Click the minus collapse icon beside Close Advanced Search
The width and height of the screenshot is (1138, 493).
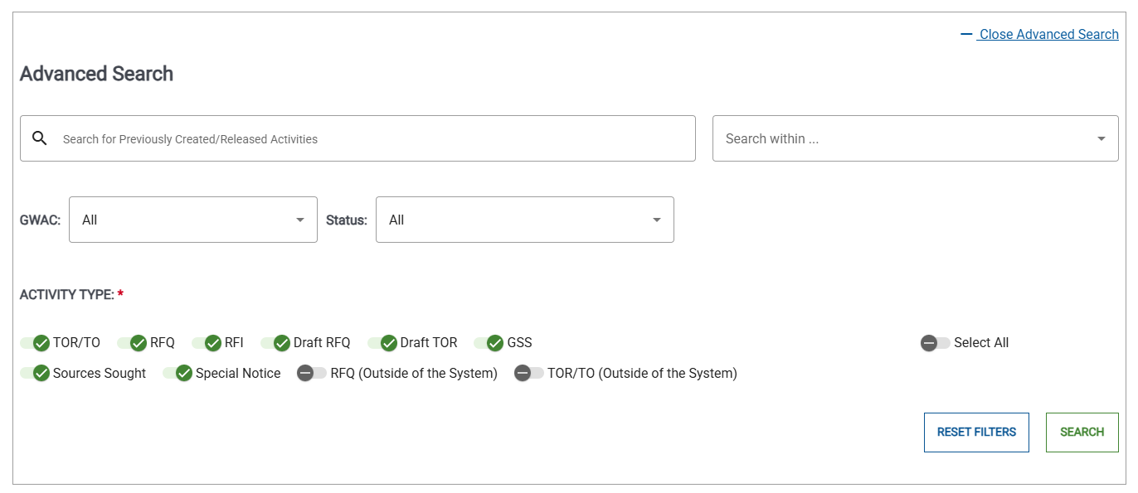pos(965,34)
